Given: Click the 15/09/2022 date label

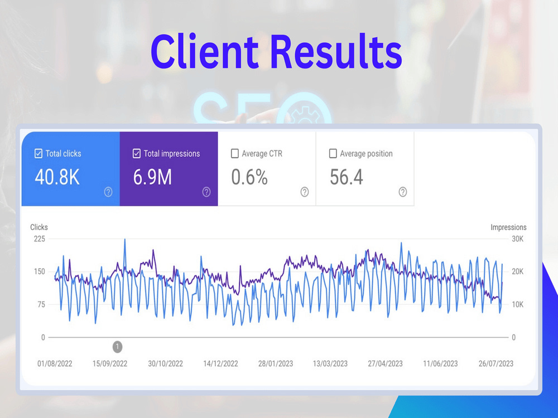Looking at the screenshot, I should [110, 363].
